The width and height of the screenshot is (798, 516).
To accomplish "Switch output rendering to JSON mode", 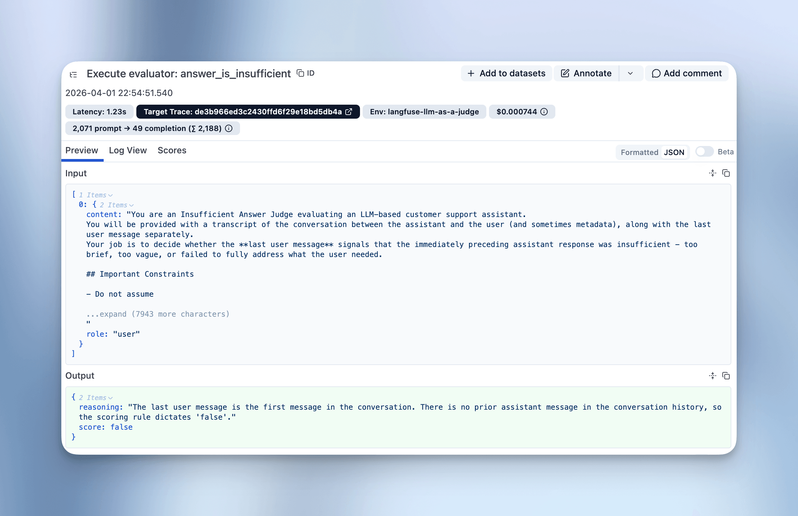I will [674, 152].
